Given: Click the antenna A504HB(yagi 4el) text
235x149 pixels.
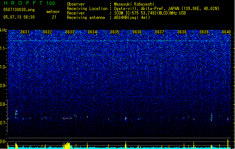Looking at the screenshot, I should tap(132, 18).
